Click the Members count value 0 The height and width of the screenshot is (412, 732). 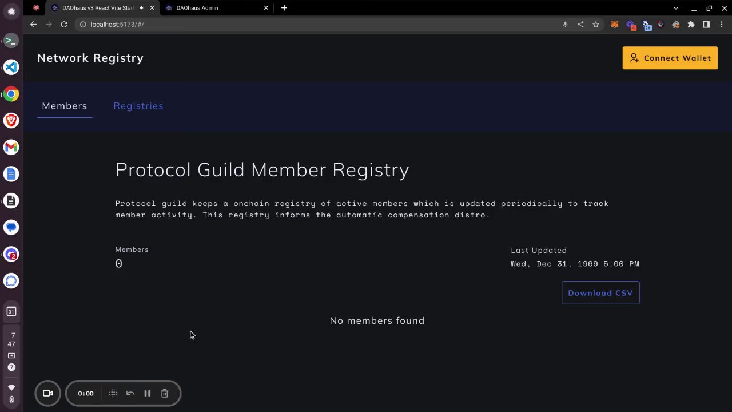pyautogui.click(x=119, y=264)
